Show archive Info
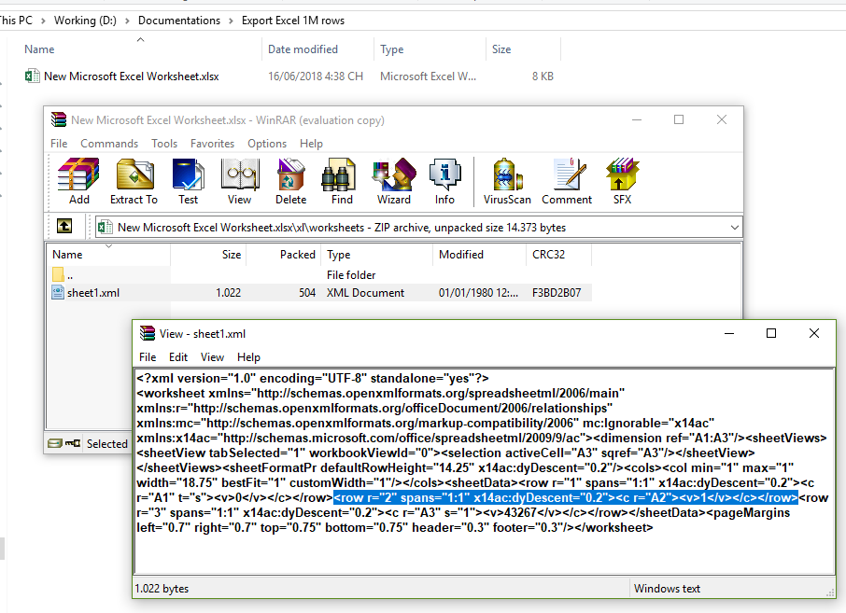The height and width of the screenshot is (613, 846). [444, 180]
